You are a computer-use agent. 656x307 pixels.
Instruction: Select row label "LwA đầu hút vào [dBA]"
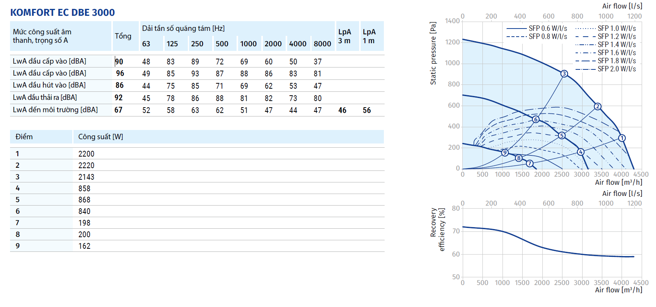tap(49, 85)
